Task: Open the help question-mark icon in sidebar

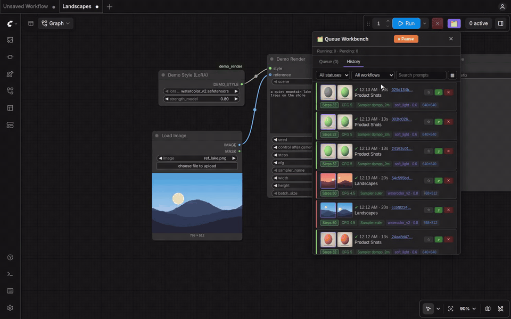Action: pos(10,257)
